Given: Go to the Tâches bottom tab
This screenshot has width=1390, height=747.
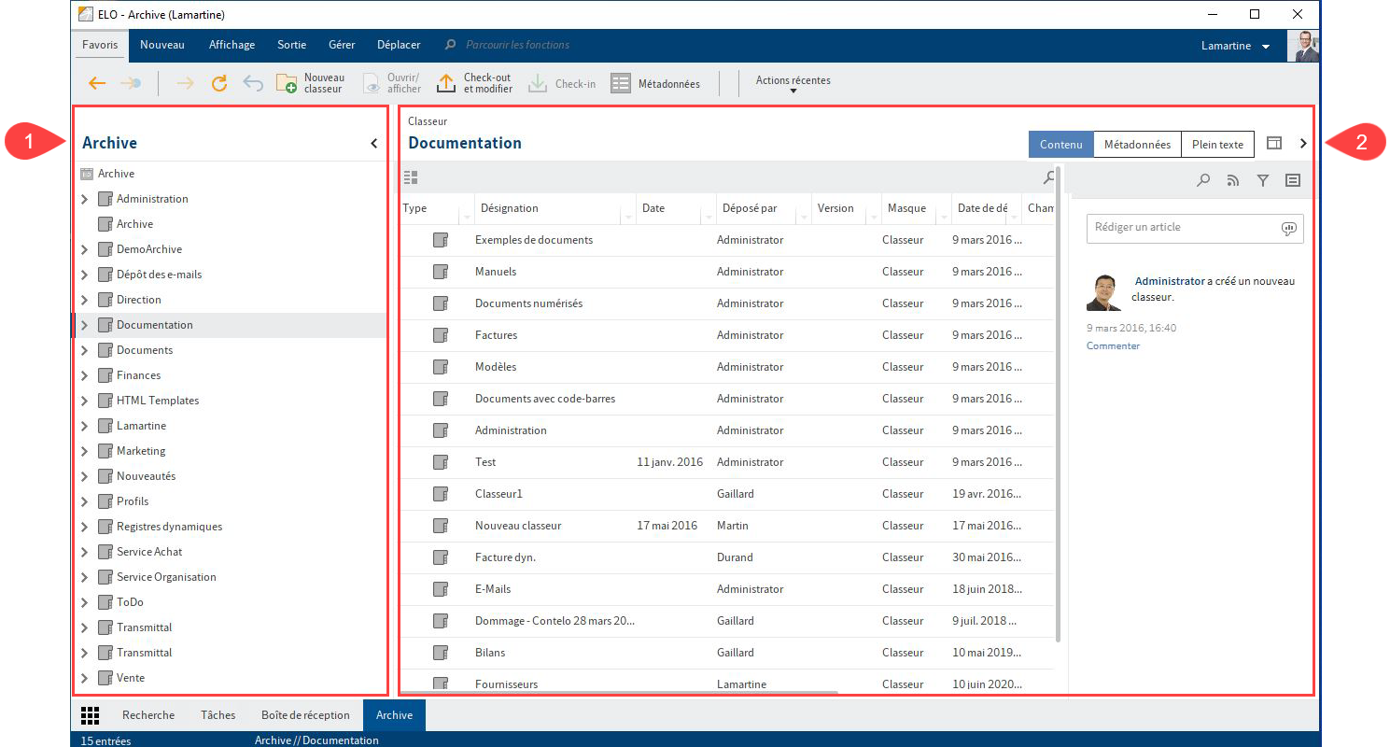Looking at the screenshot, I should click(x=218, y=715).
